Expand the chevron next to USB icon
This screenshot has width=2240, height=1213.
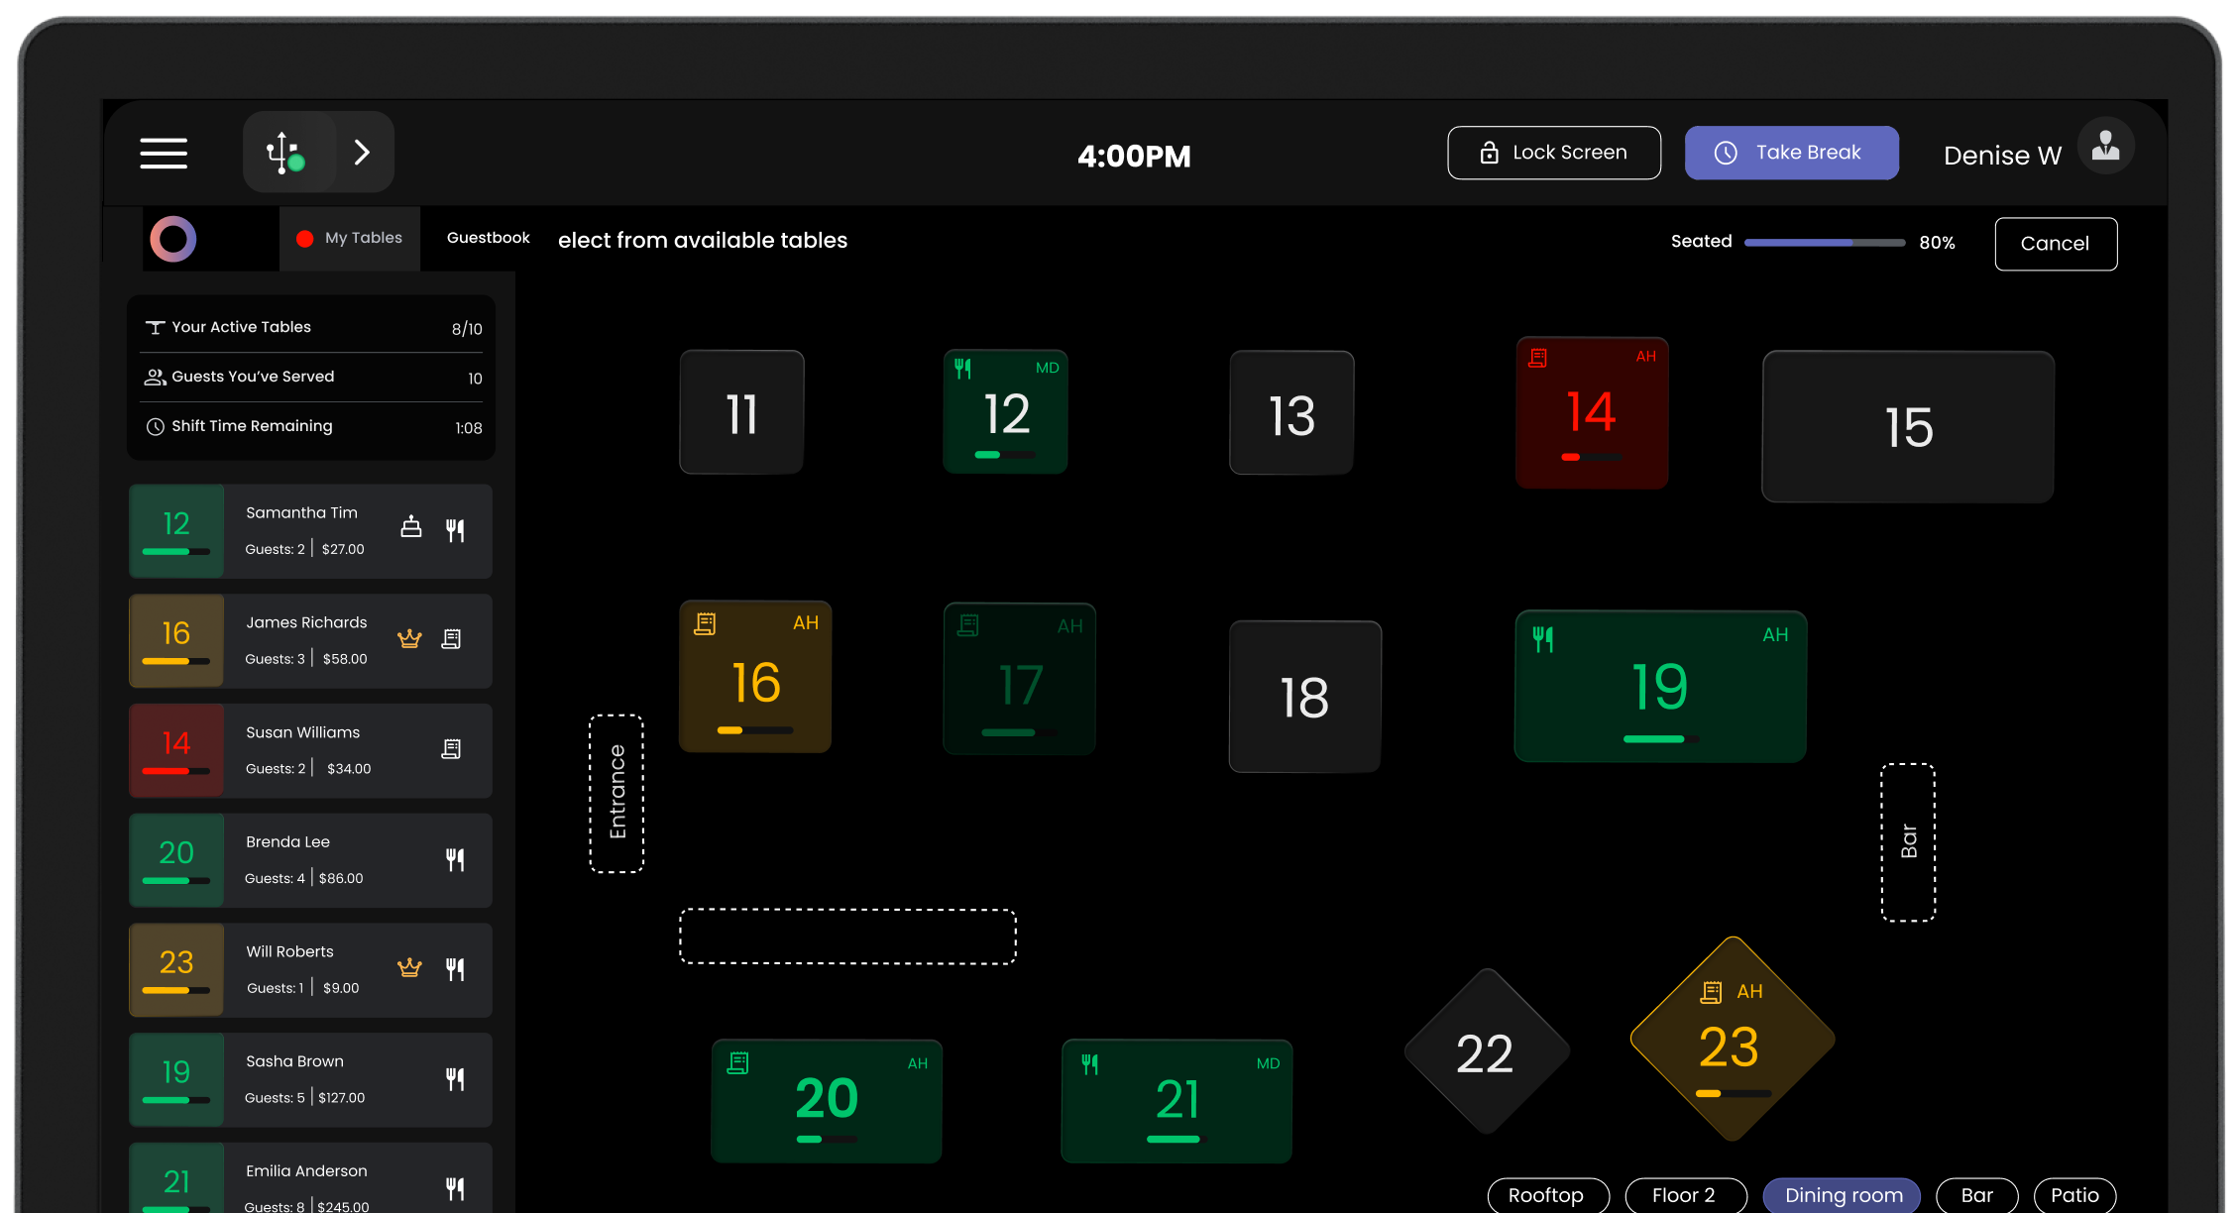coord(363,153)
